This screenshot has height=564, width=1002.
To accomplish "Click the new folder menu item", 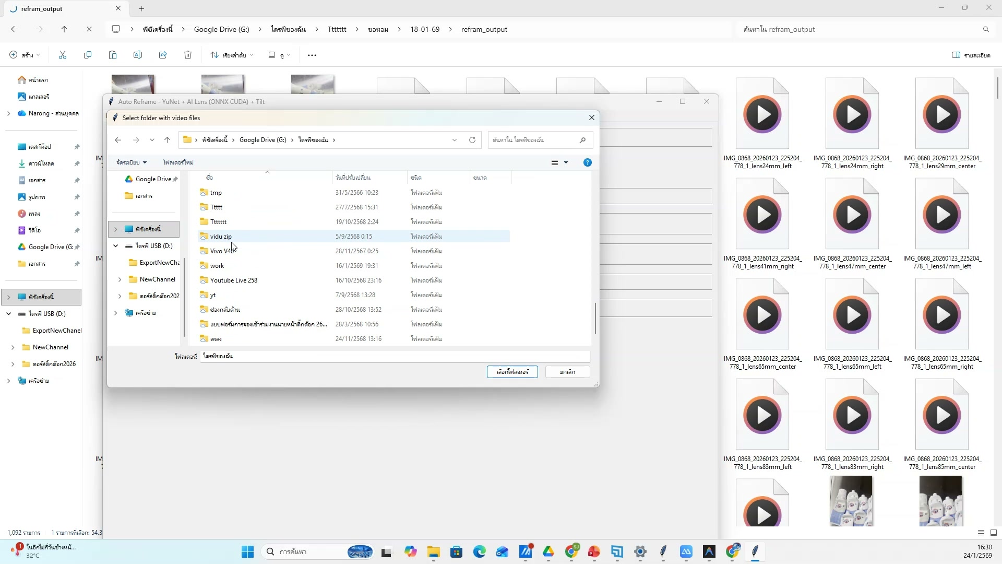I will tap(178, 162).
